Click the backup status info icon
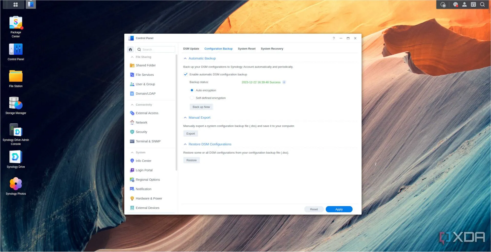Screen dimensions: 491x252 tap(284, 82)
